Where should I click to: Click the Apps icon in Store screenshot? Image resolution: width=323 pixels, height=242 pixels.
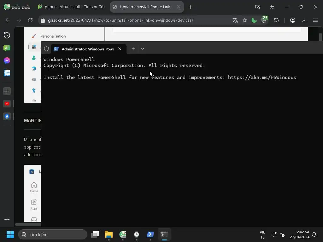point(34,205)
